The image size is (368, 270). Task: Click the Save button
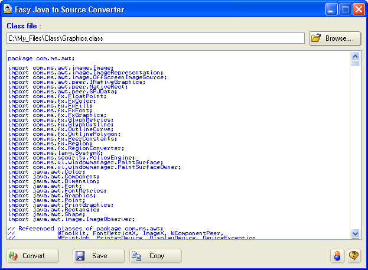(99, 256)
